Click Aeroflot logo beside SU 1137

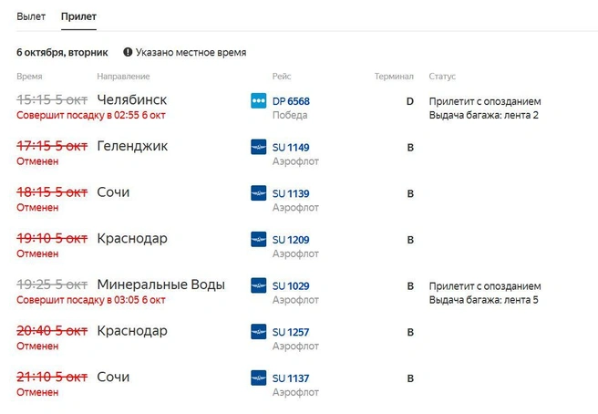click(x=259, y=378)
